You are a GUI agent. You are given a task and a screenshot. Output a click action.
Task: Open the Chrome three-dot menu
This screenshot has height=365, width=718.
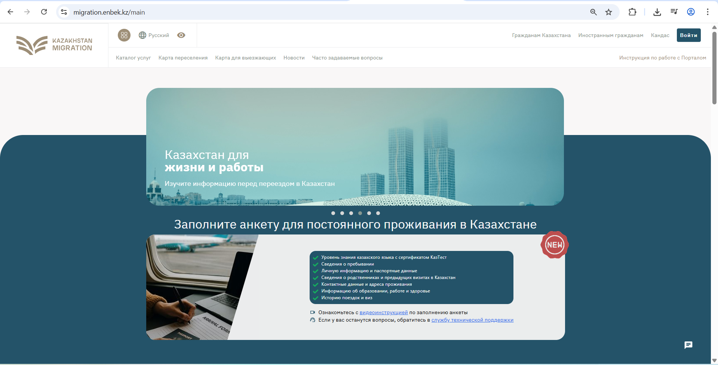[708, 12]
